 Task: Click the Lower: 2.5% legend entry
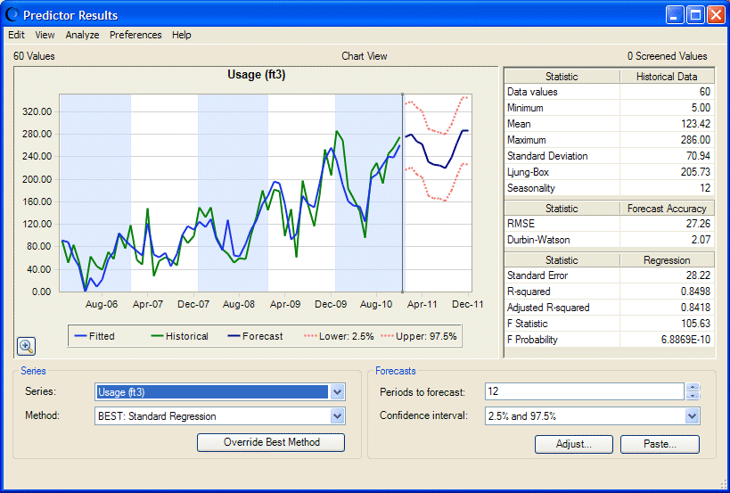[339, 336]
